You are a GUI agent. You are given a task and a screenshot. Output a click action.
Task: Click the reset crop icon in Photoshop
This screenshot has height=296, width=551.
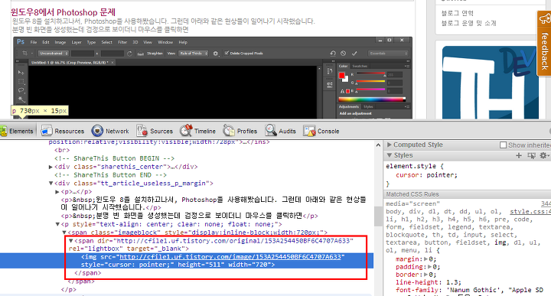point(333,54)
